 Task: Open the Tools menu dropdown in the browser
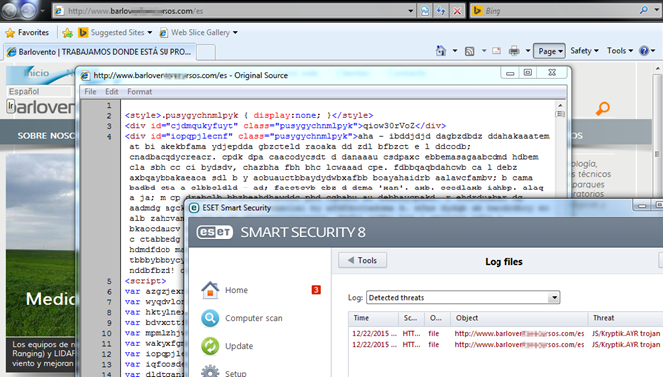[x=620, y=51]
